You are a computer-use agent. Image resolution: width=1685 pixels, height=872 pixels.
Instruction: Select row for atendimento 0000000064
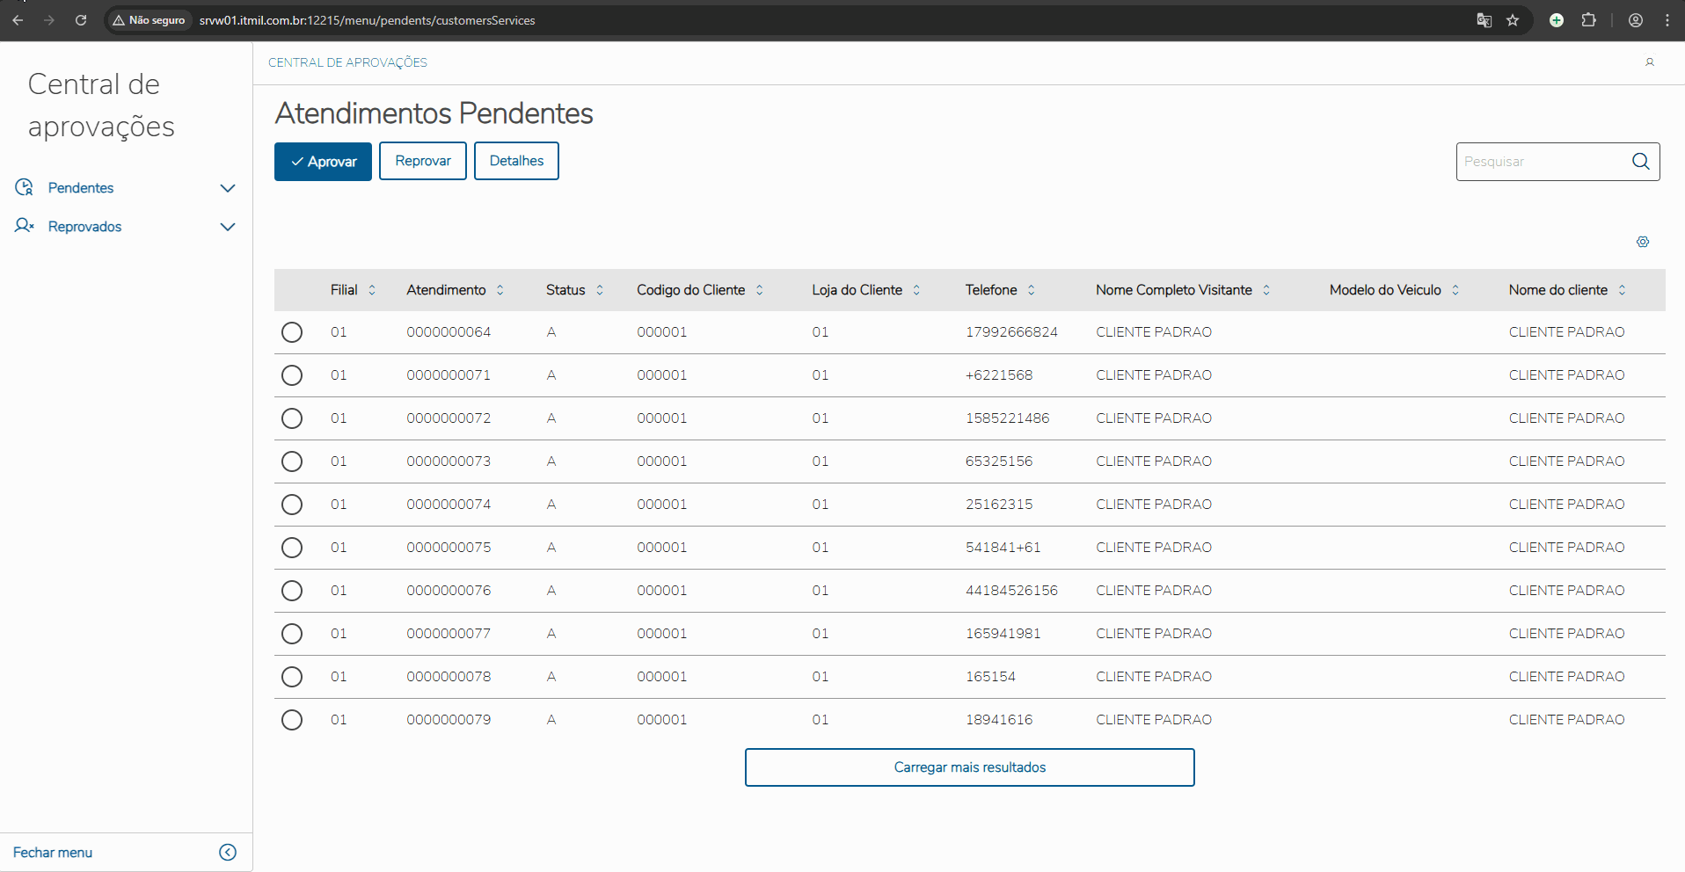tap(292, 332)
